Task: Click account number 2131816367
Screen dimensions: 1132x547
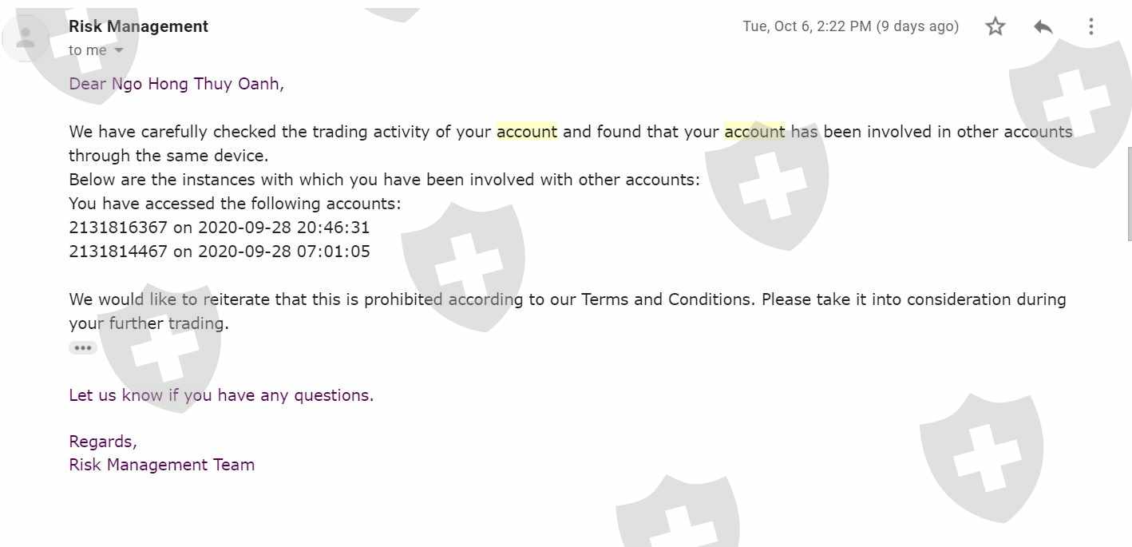Action: click(118, 228)
